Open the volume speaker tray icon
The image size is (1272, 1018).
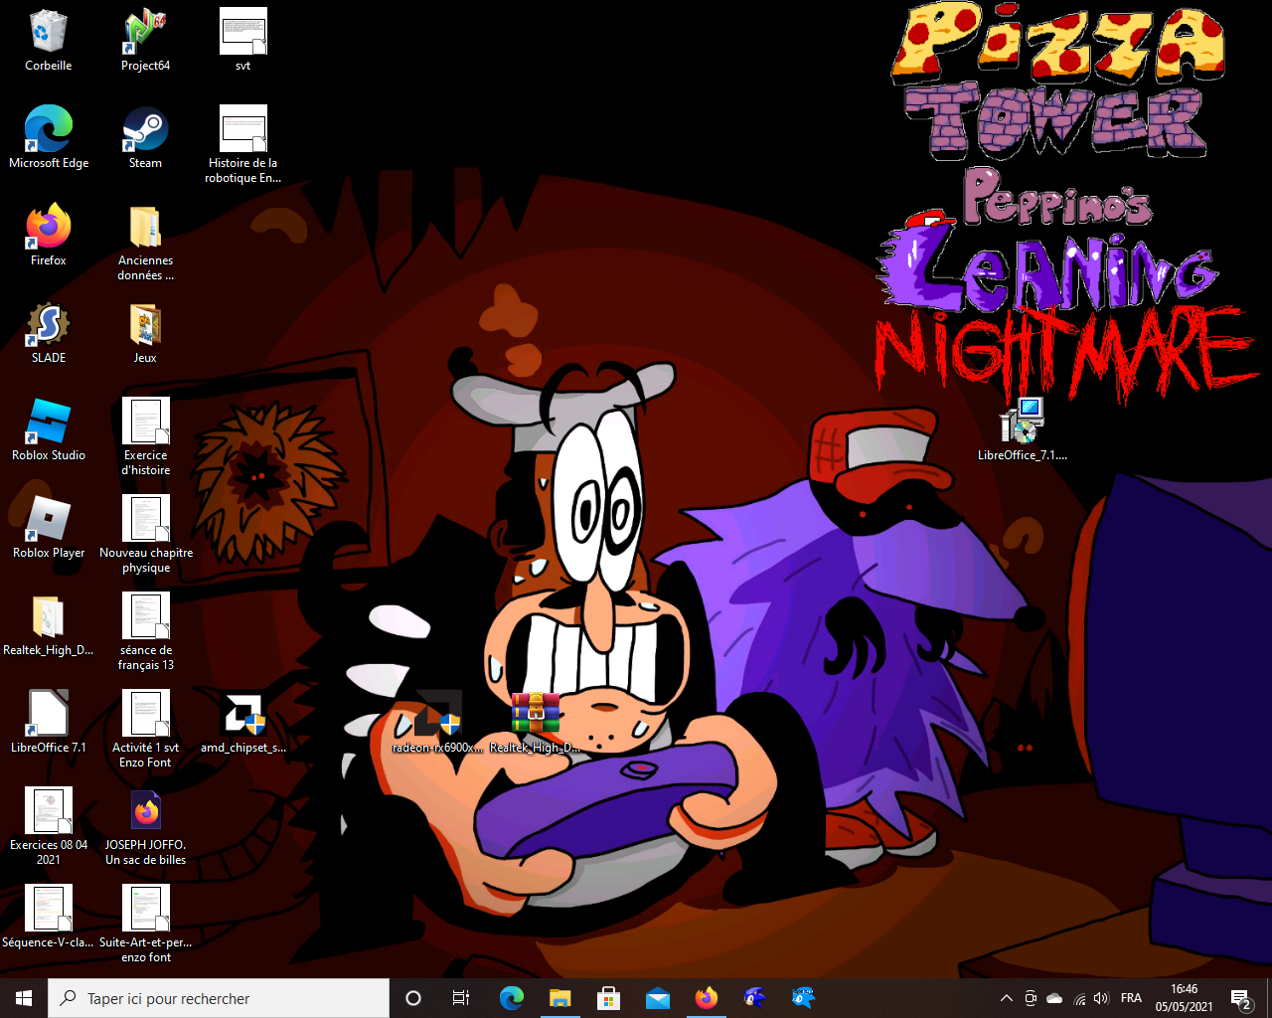click(1101, 998)
